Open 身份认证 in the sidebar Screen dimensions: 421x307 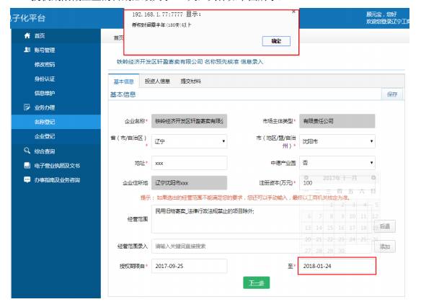(x=45, y=79)
